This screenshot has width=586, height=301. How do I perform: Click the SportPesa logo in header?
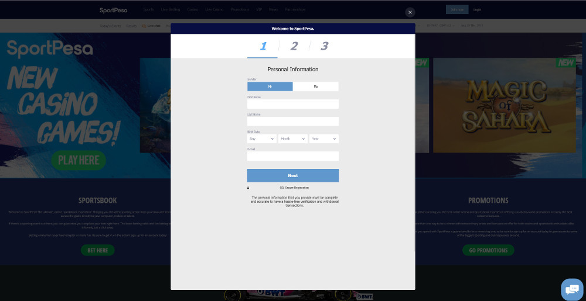point(113,10)
